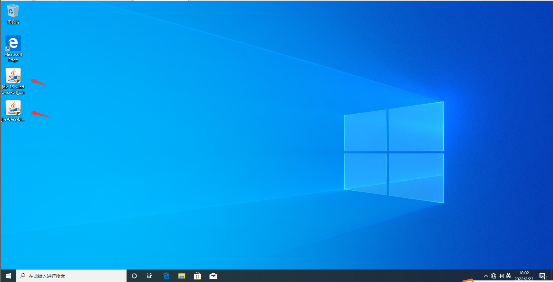Screen dimensions: 553x282
Task: Click the Show desktop strip after the notification icon
Action: pyautogui.click(x=552, y=276)
